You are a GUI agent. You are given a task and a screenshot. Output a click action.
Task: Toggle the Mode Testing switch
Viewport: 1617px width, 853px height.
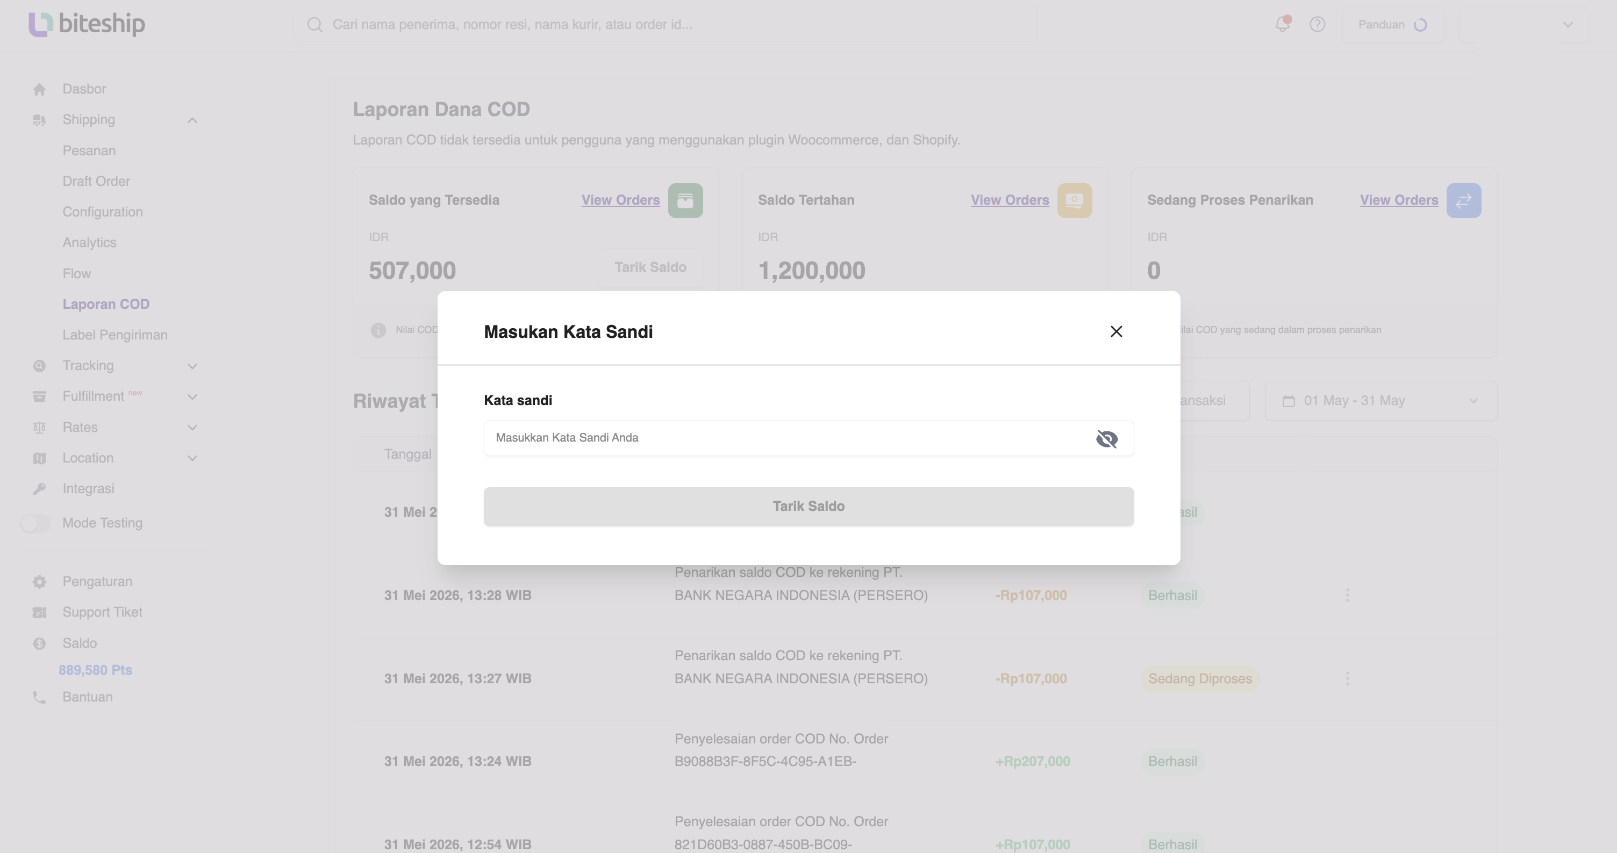point(35,523)
